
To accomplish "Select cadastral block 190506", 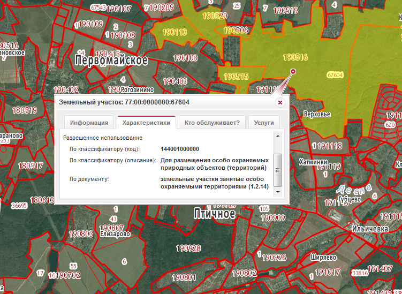I will pos(236,31).
